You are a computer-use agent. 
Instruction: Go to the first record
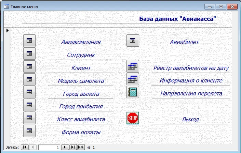(x=25, y=147)
